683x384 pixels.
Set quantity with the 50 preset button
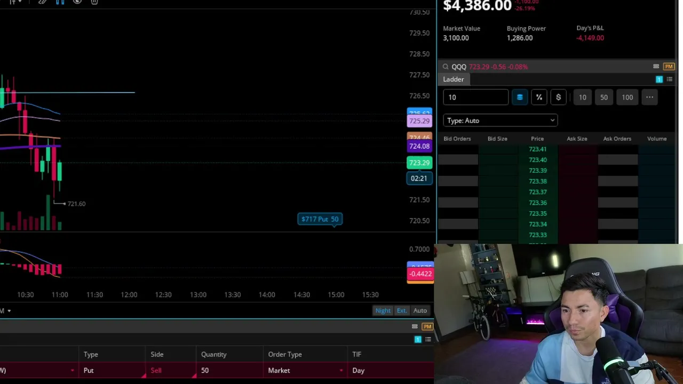click(x=604, y=97)
